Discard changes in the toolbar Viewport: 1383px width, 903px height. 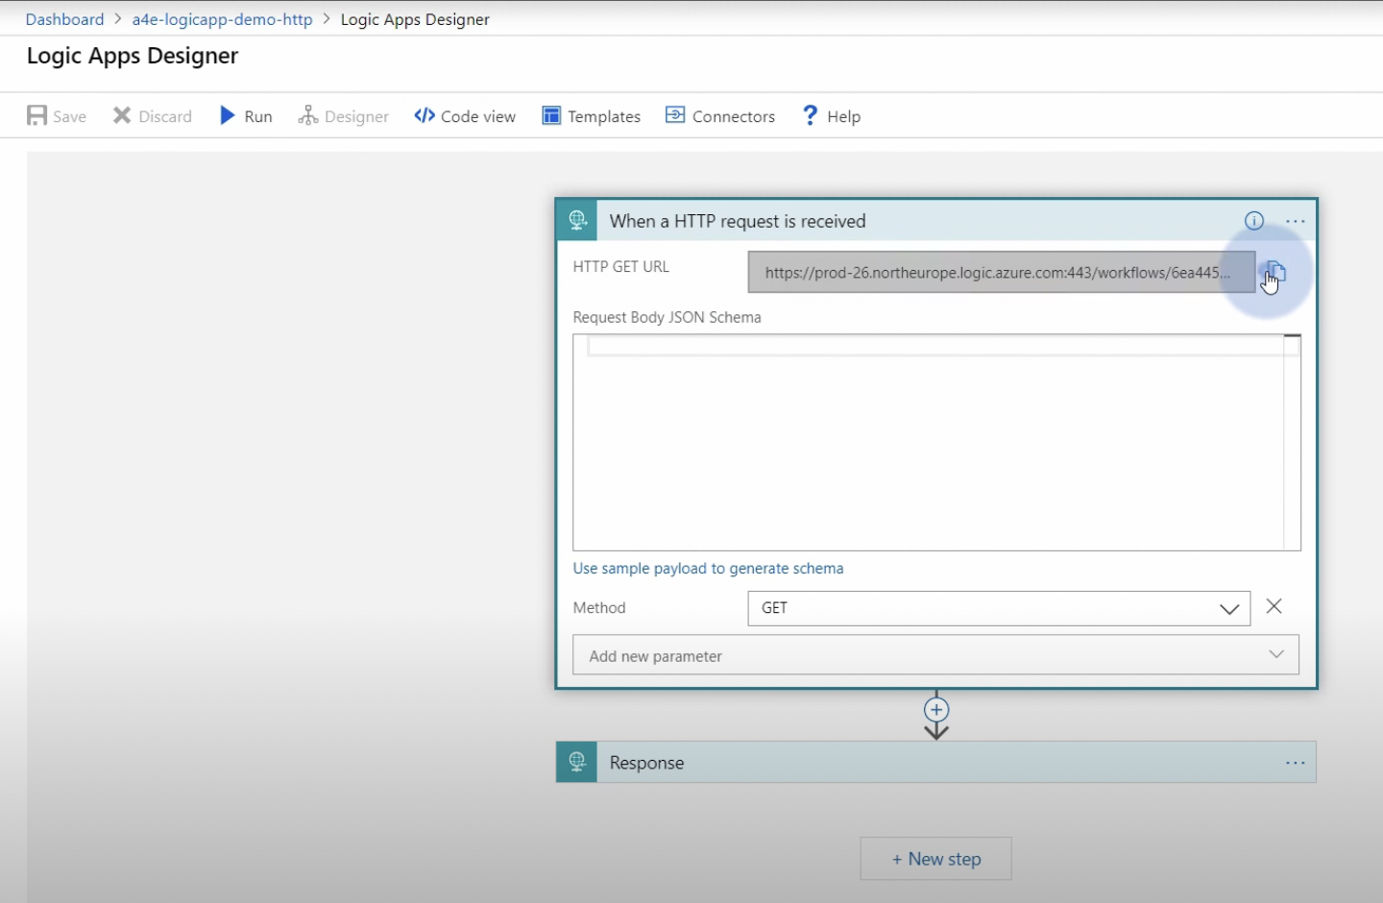click(153, 116)
